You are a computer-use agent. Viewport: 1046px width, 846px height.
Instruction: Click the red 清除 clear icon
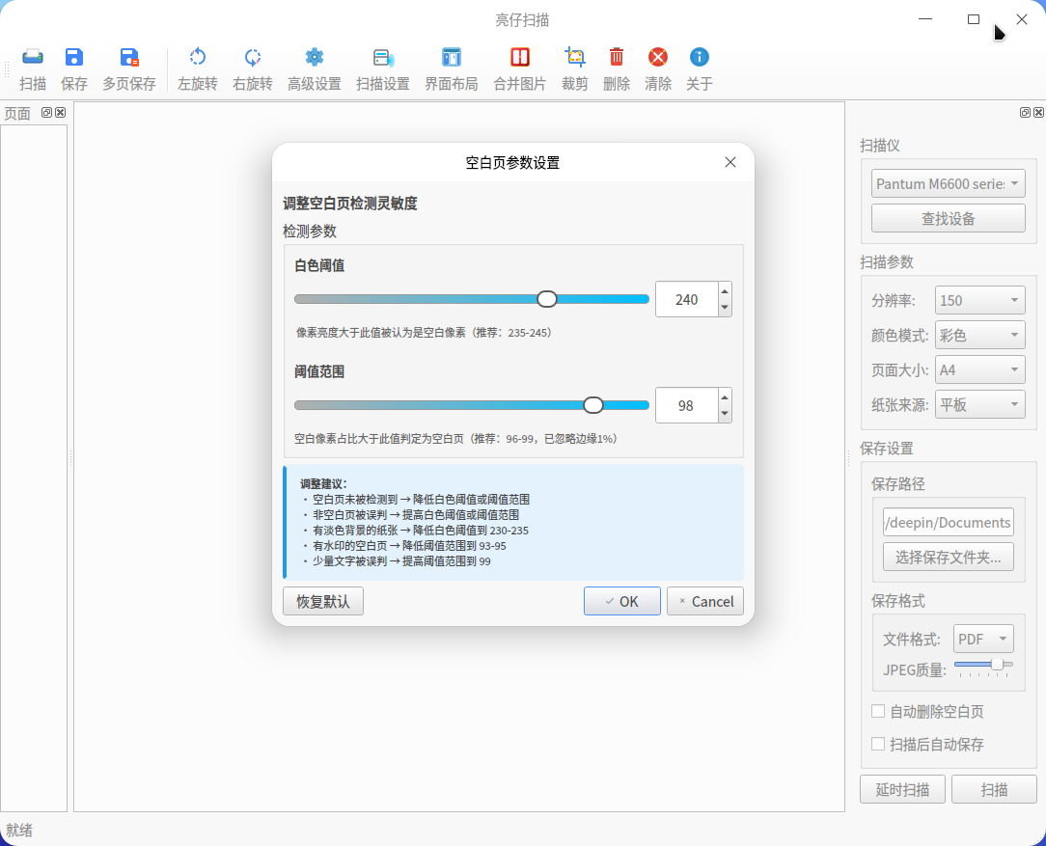click(658, 57)
